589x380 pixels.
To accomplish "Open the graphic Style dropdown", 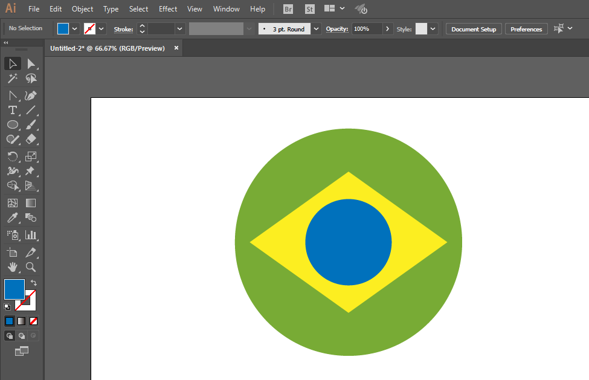I will coord(433,29).
